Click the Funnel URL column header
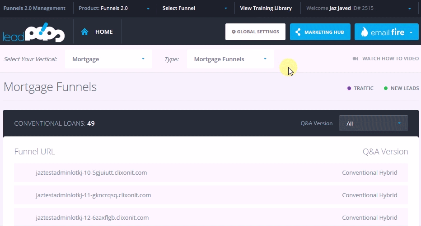421x226 pixels. (35, 152)
